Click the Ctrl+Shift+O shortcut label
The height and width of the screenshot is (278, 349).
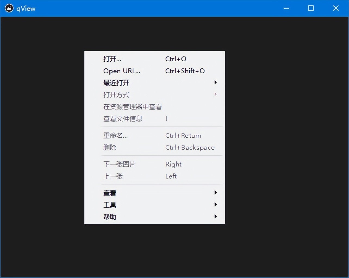[x=185, y=71]
